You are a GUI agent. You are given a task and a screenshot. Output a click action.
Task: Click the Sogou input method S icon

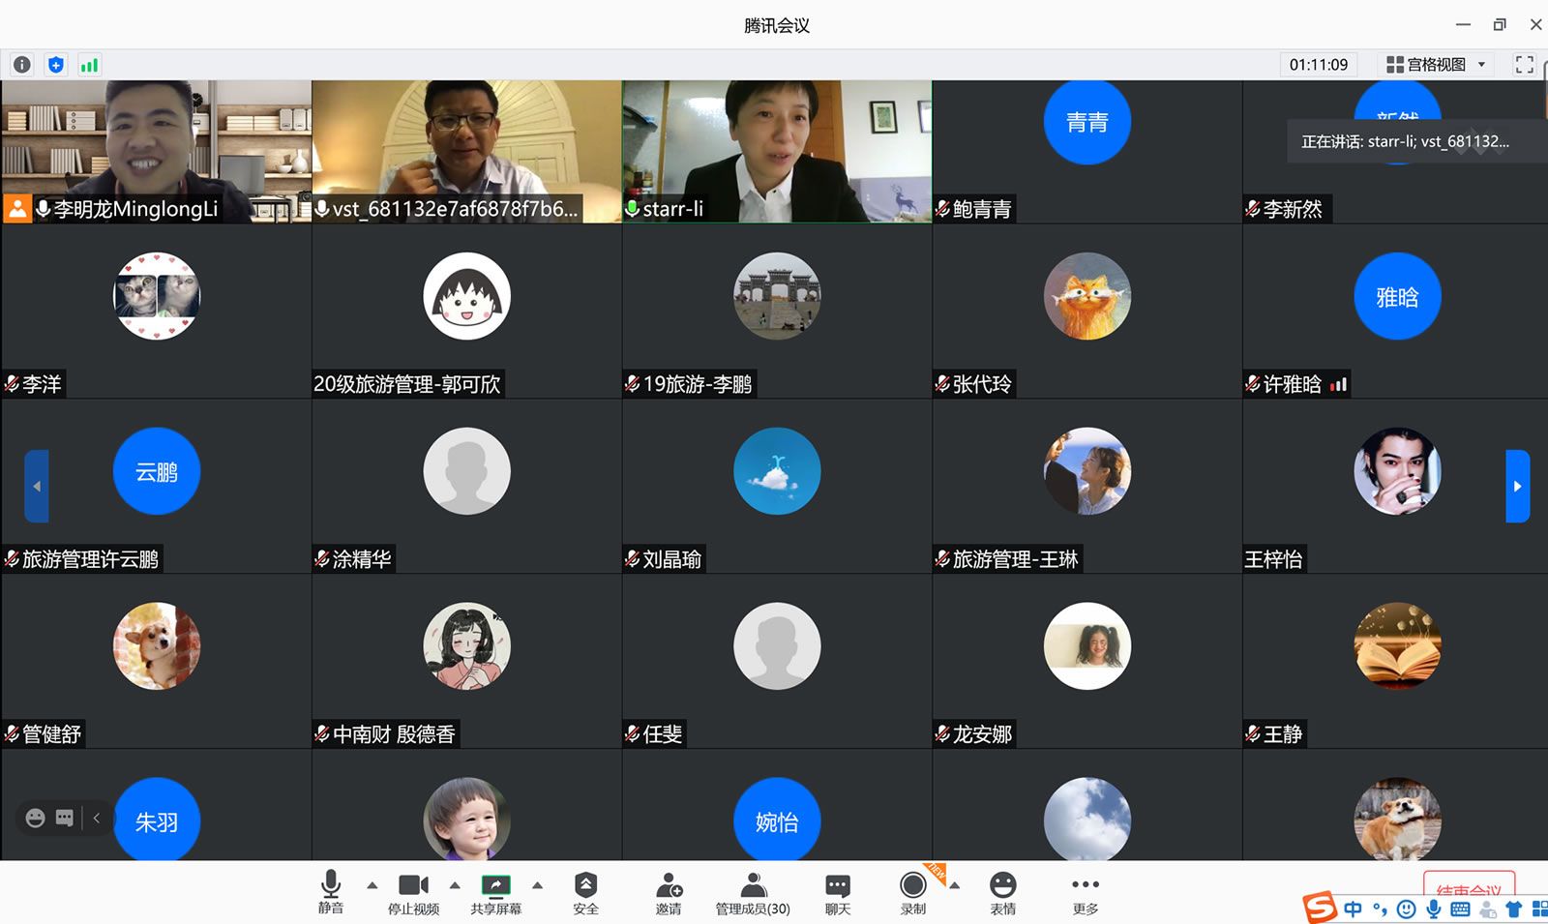click(1320, 908)
